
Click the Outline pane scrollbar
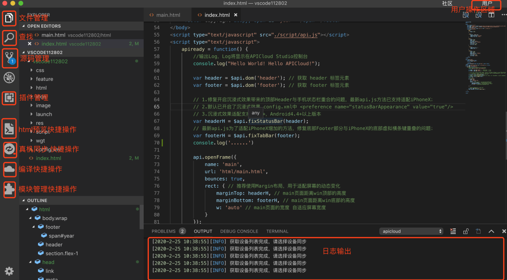(x=141, y=216)
